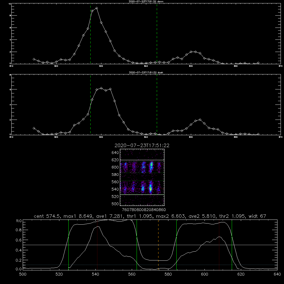Click the x-axis label 520 in bottom plot
Image resolution: width=284 pixels, height=284 pixels.
[59, 274]
